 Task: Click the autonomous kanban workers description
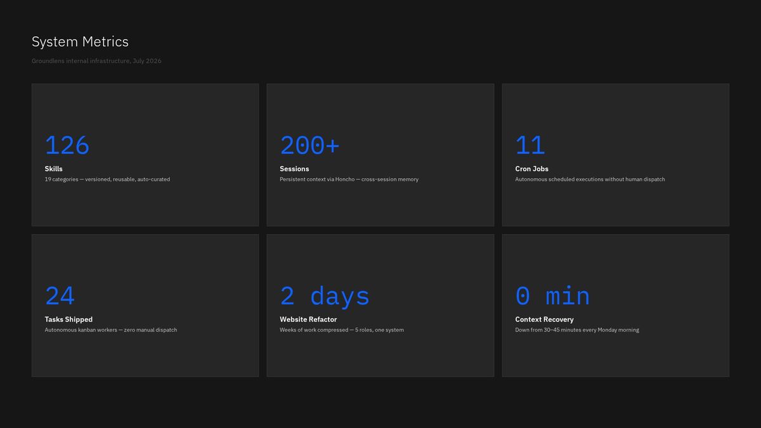tap(111, 330)
